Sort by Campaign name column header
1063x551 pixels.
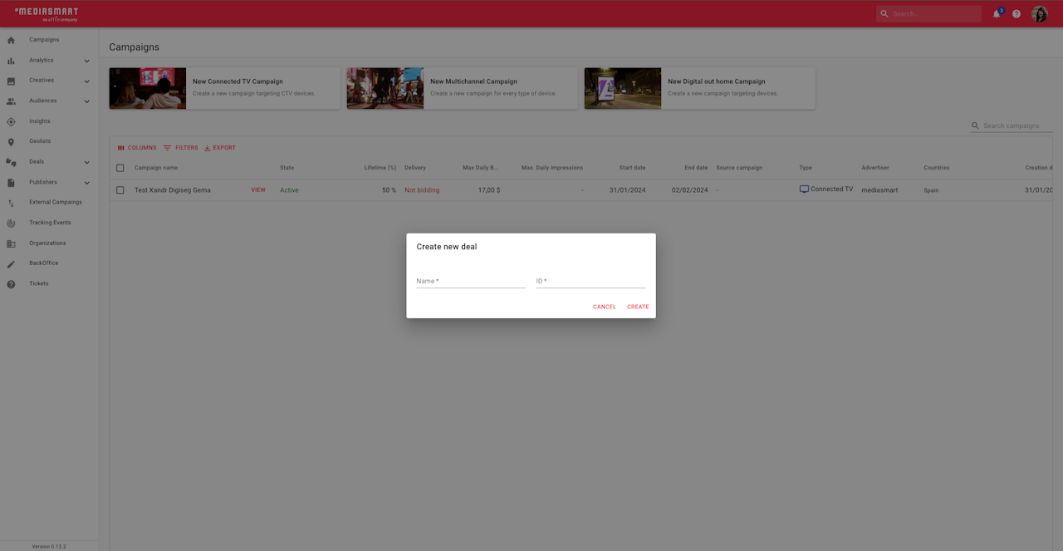156,168
